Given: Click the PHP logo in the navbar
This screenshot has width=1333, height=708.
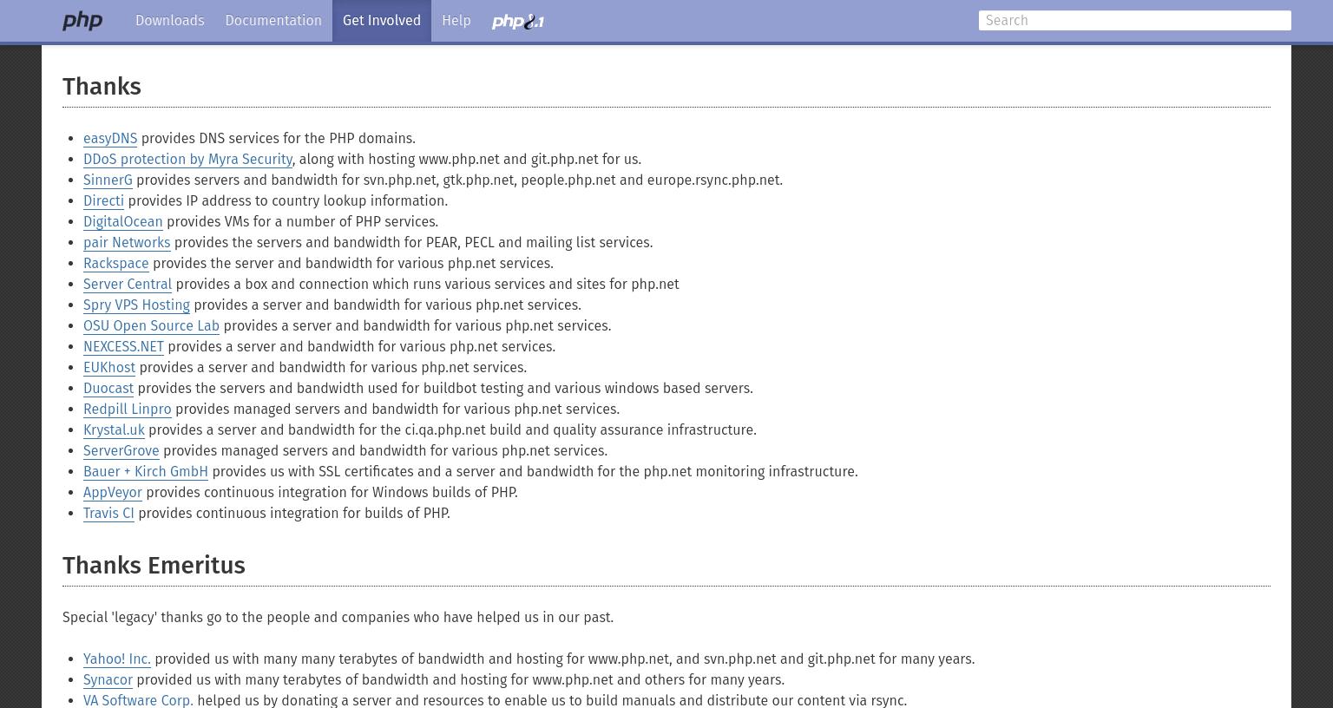Looking at the screenshot, I should pyautogui.click(x=82, y=21).
